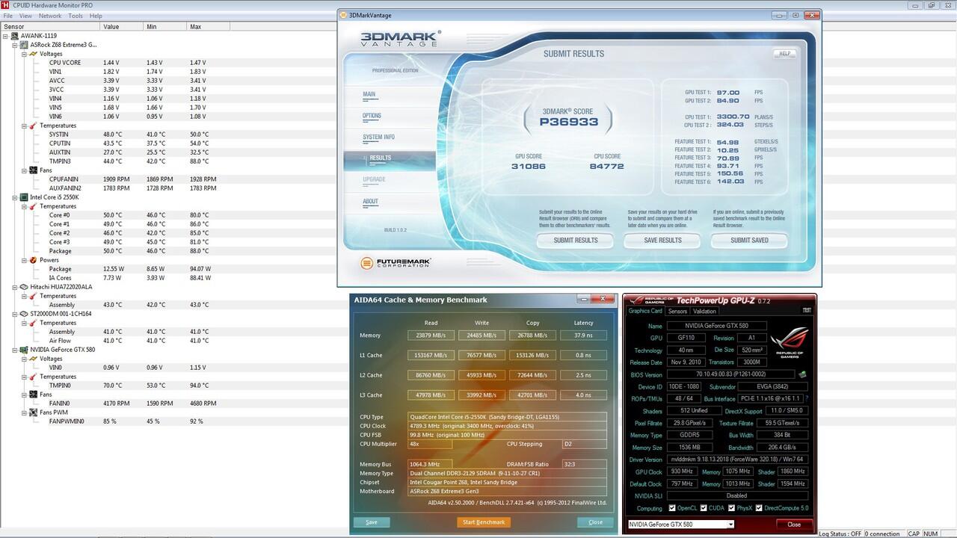
Task: Open the View menu in HWMonitor
Action: [25, 16]
